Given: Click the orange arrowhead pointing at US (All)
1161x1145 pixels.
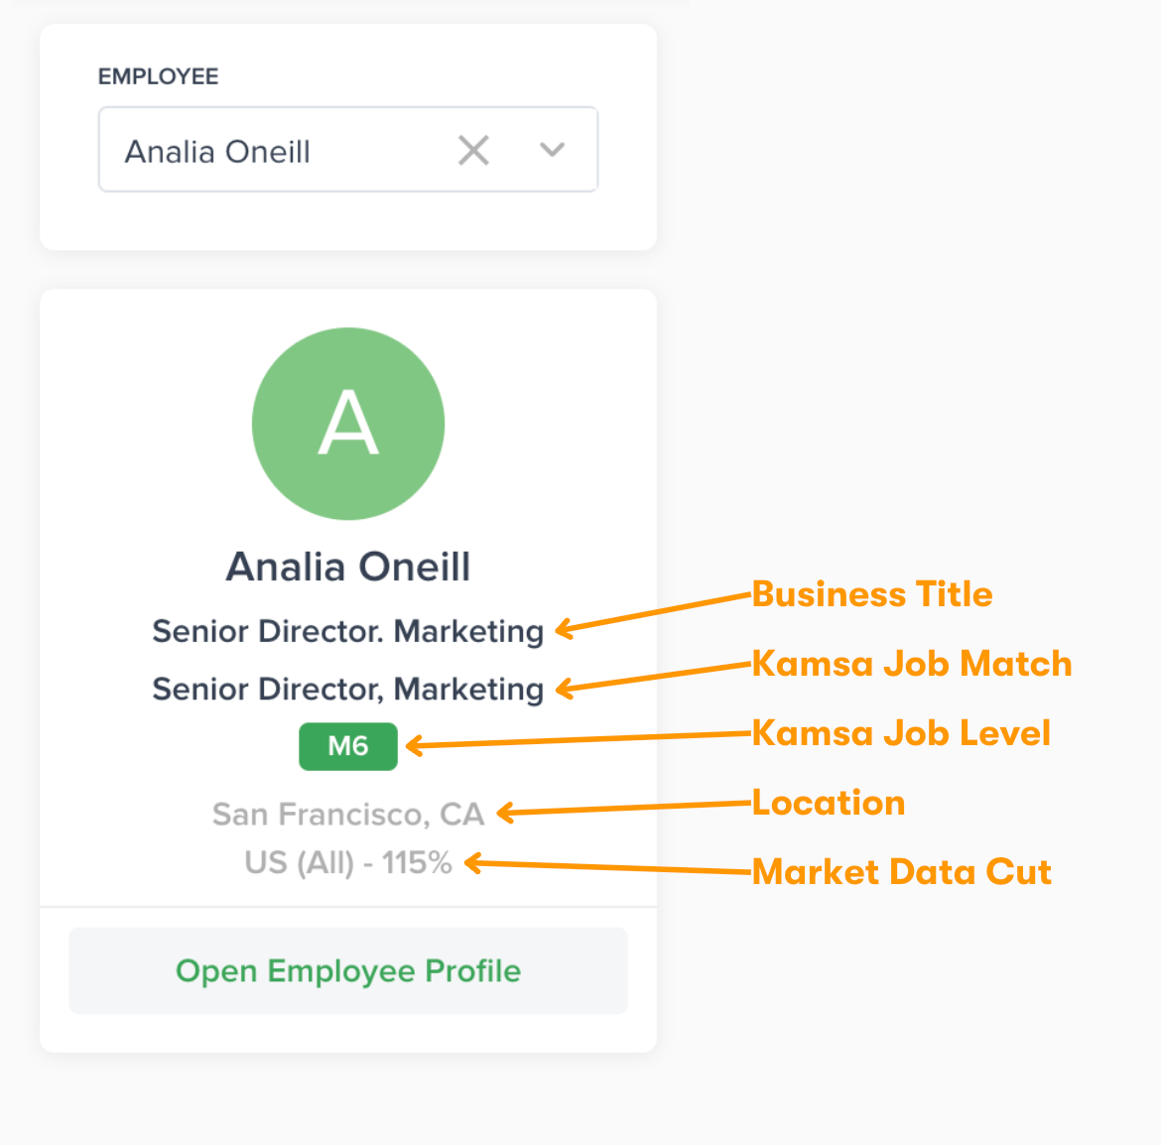Looking at the screenshot, I should pyautogui.click(x=473, y=863).
